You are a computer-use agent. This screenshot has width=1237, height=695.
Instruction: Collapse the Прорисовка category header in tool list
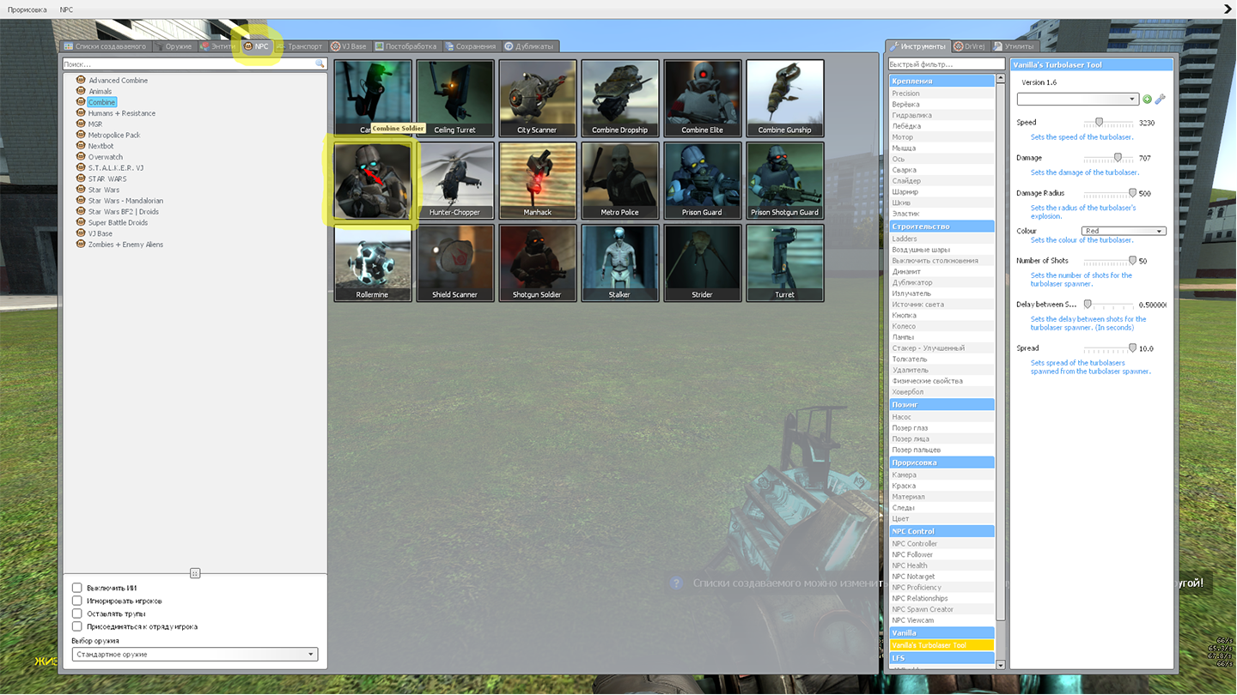pos(941,462)
